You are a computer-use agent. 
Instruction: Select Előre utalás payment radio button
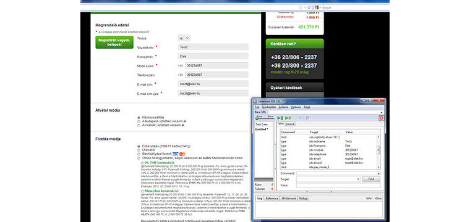click(x=139, y=146)
